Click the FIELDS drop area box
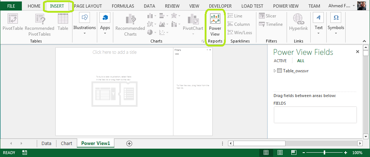The height and width of the screenshot is (157, 370). (x=315, y=115)
